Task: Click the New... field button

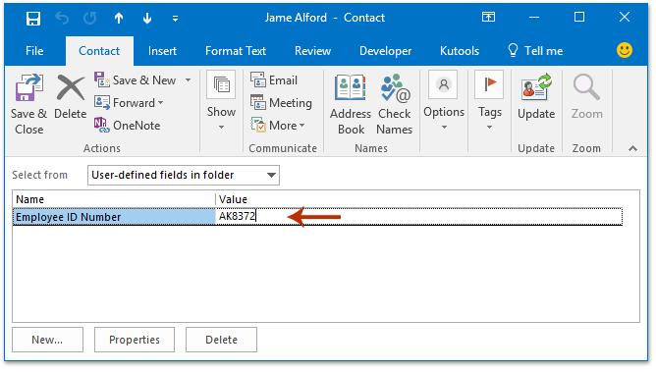Action: click(x=47, y=340)
